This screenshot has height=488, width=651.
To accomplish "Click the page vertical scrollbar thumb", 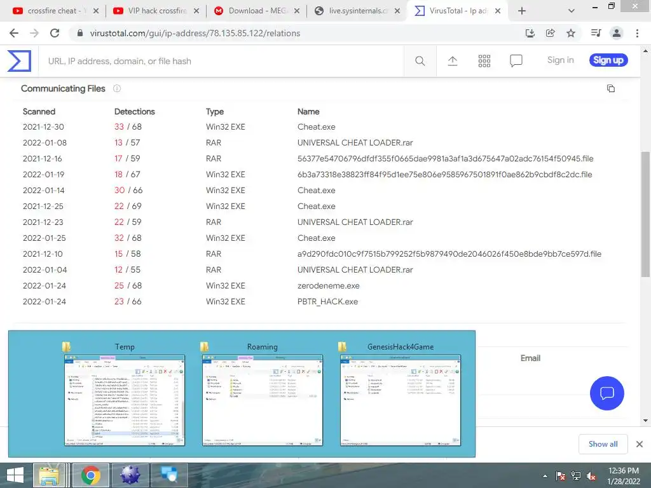I will click(645, 214).
